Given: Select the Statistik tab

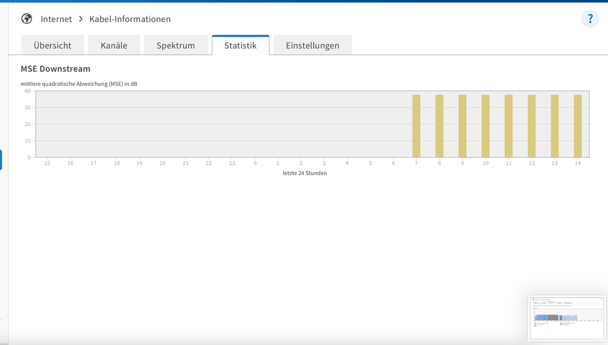Looking at the screenshot, I should pos(240,45).
